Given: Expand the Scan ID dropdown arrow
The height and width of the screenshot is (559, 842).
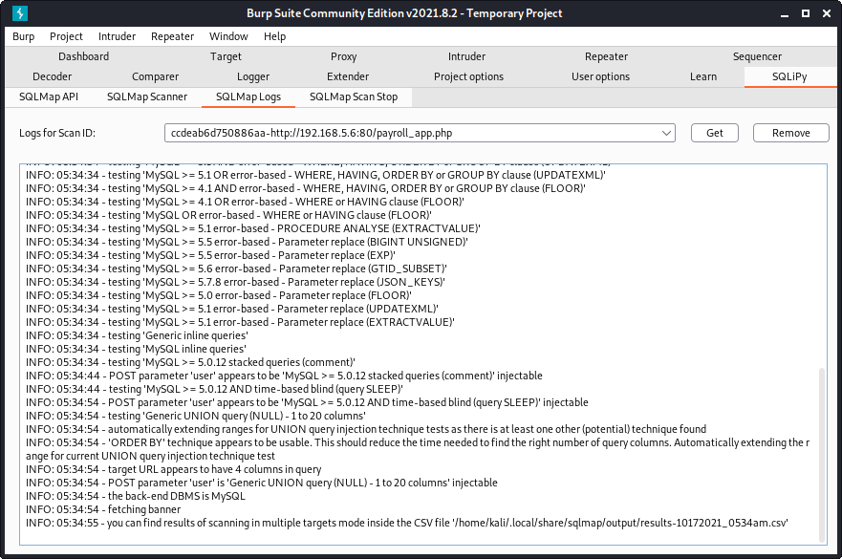Looking at the screenshot, I should pos(666,133).
